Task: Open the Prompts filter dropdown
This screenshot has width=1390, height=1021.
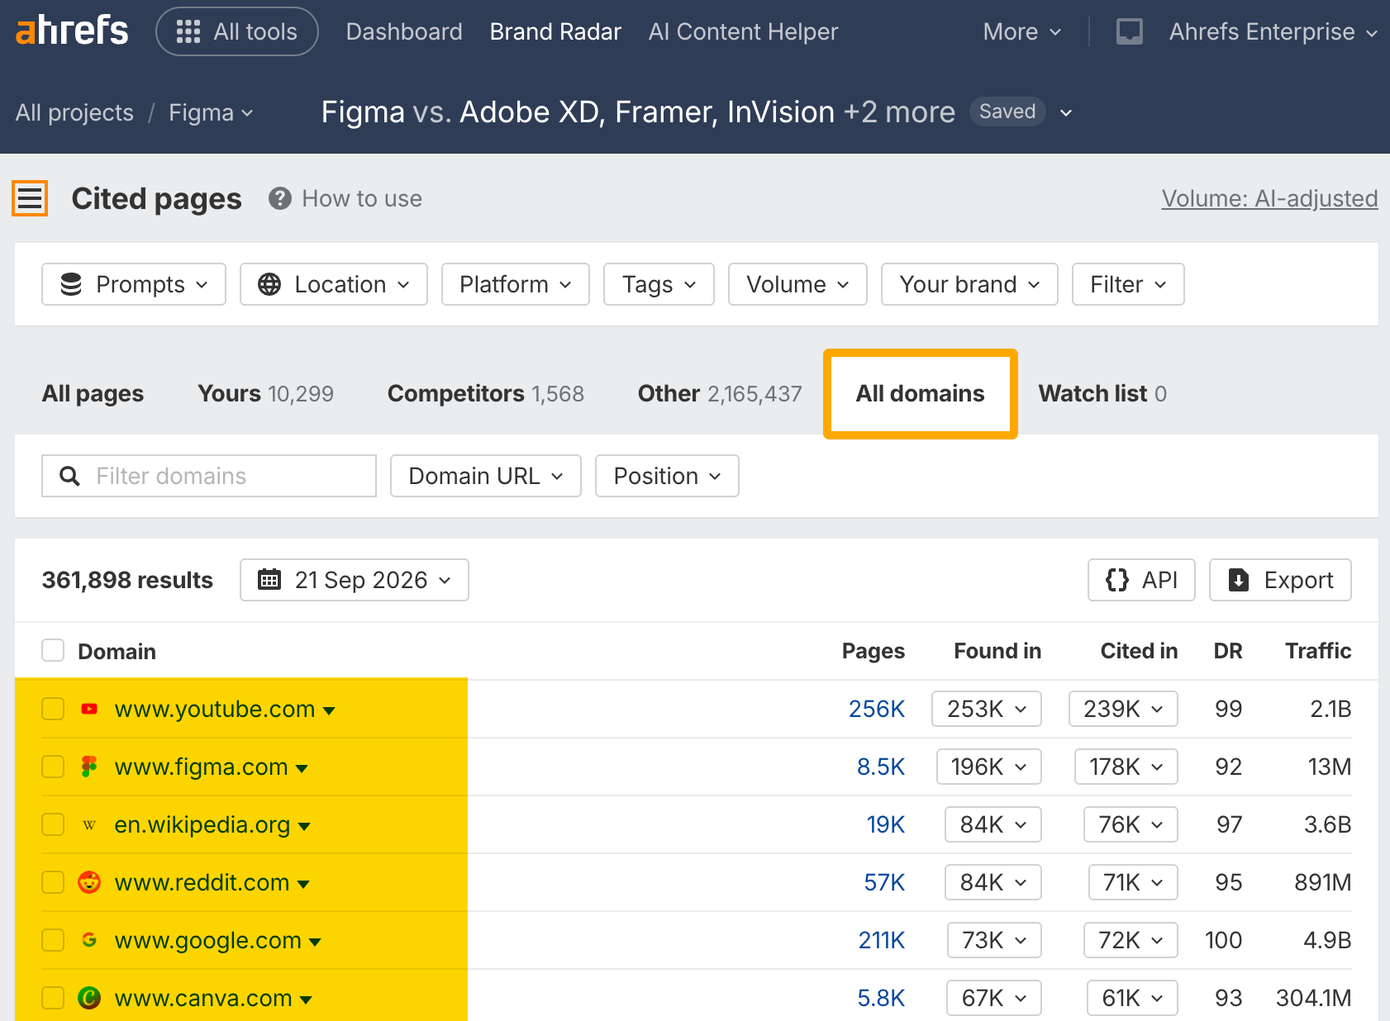Action: (x=134, y=284)
